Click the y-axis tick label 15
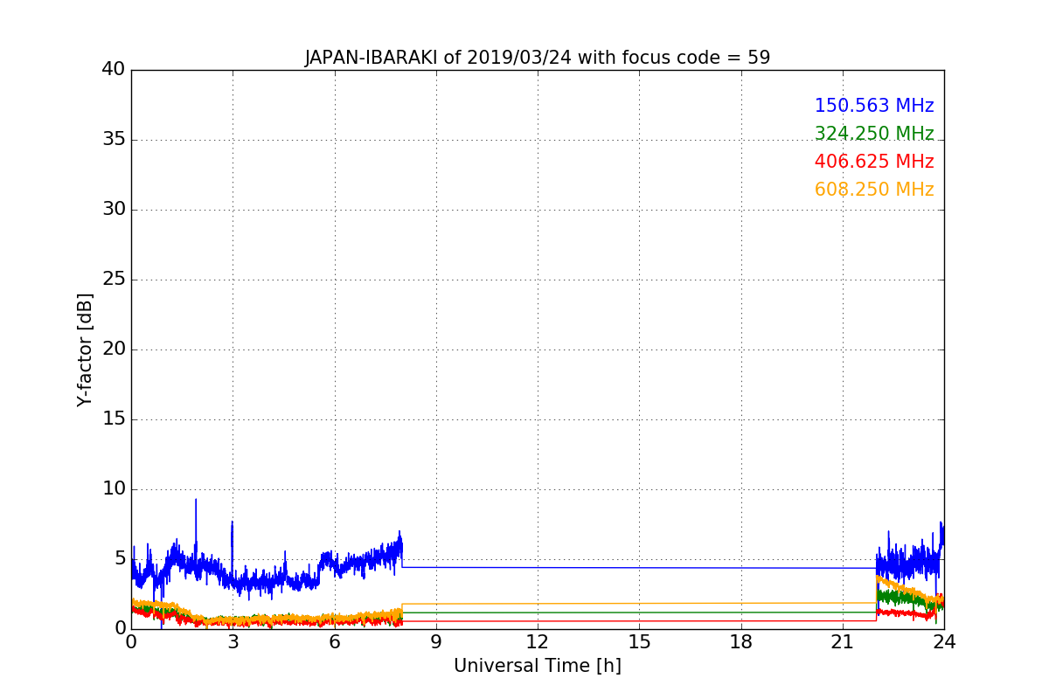 pos(114,419)
